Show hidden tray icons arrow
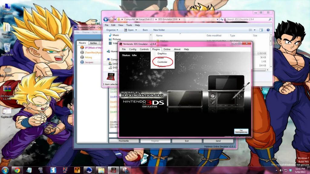This screenshot has width=310, height=174. 276,170
